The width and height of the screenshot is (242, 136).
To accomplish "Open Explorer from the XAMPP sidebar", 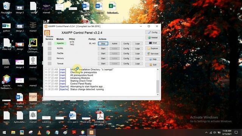I will point(153,48).
